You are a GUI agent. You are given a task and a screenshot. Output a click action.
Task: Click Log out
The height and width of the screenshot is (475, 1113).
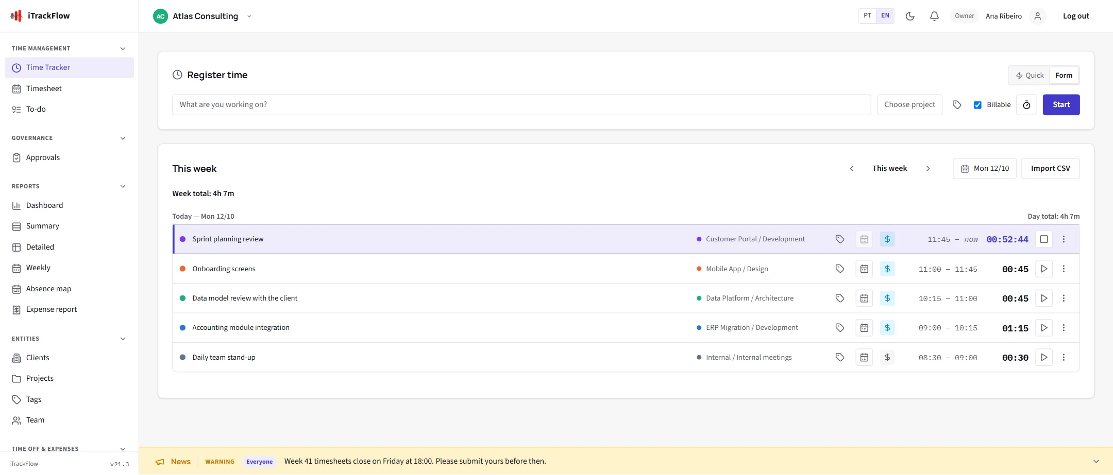(x=1076, y=16)
